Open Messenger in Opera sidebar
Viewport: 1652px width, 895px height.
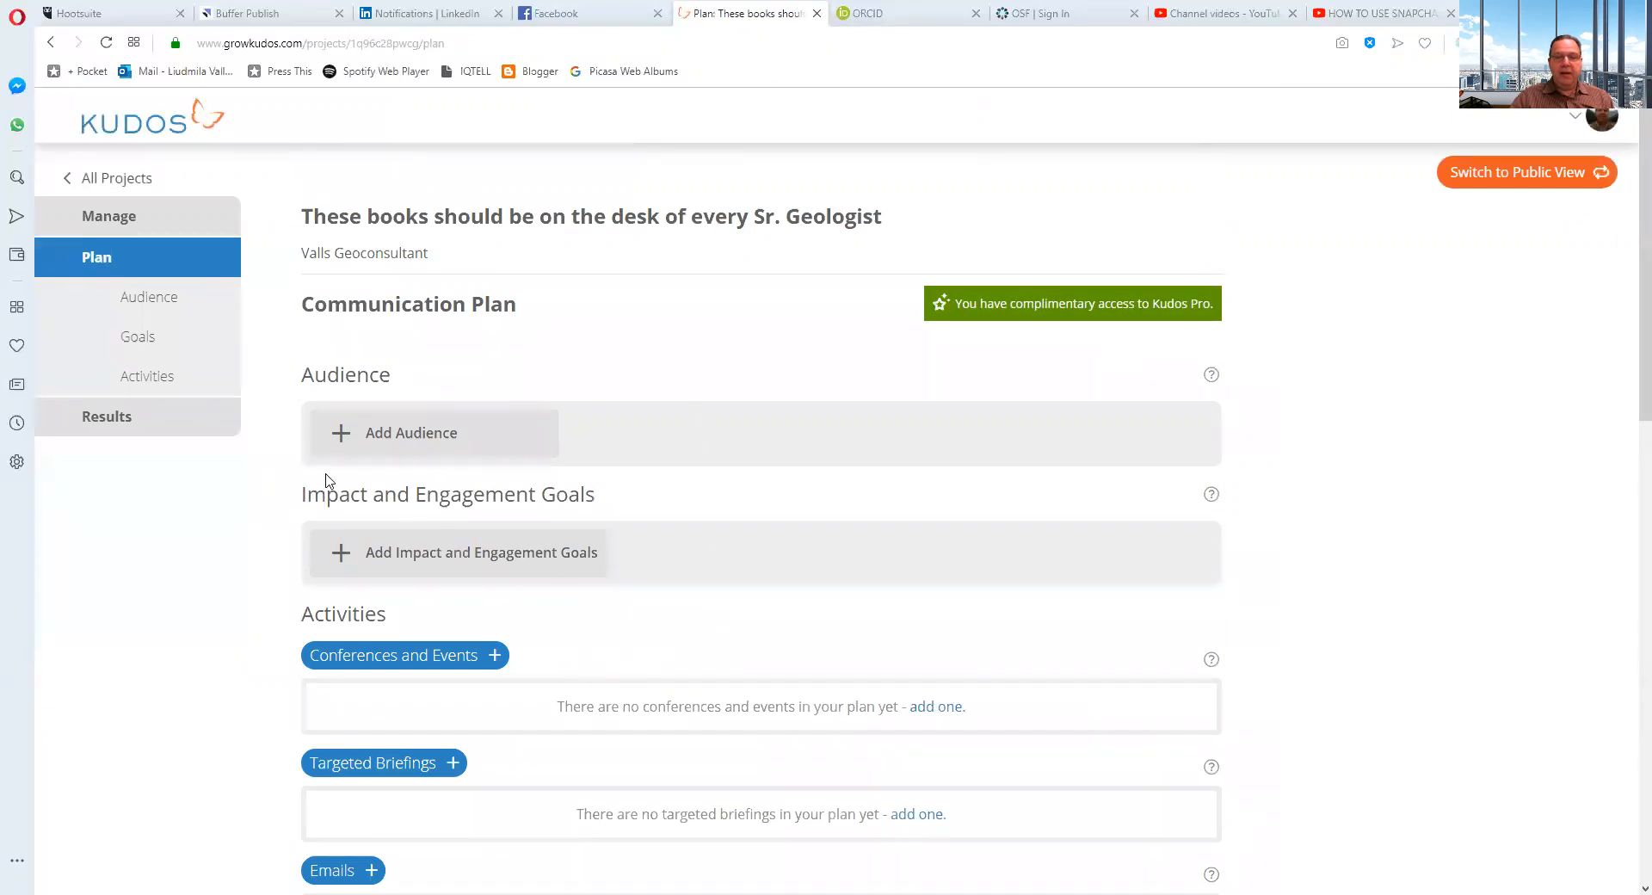pyautogui.click(x=16, y=86)
